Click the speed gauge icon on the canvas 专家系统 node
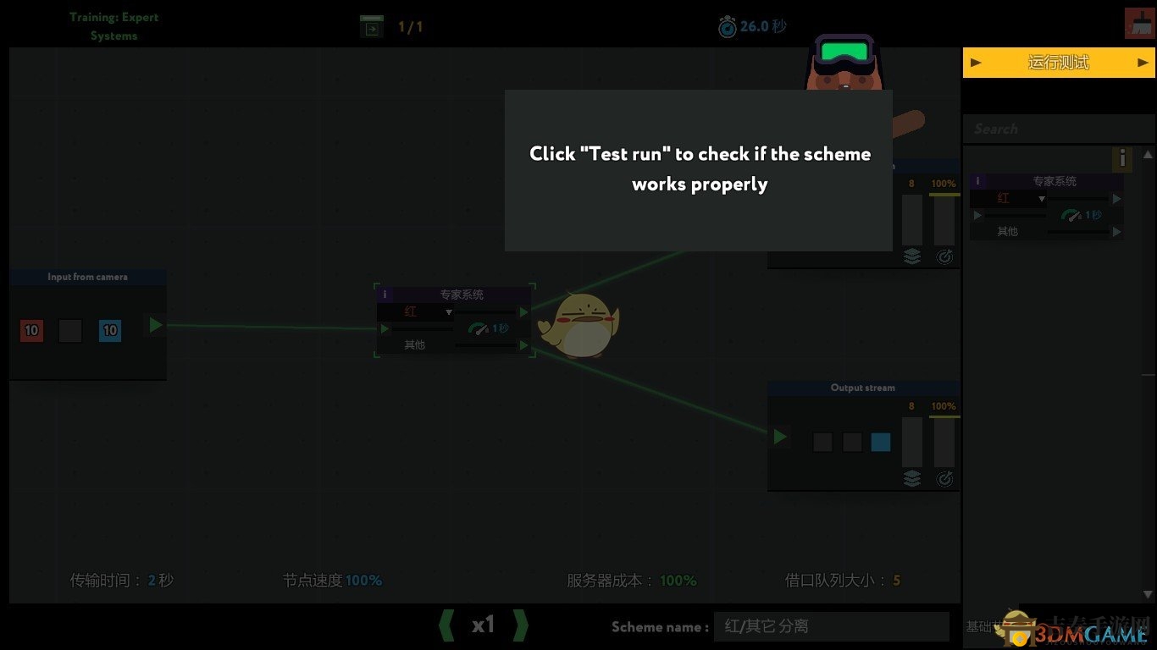Image resolution: width=1157 pixels, height=650 pixels. click(x=478, y=328)
